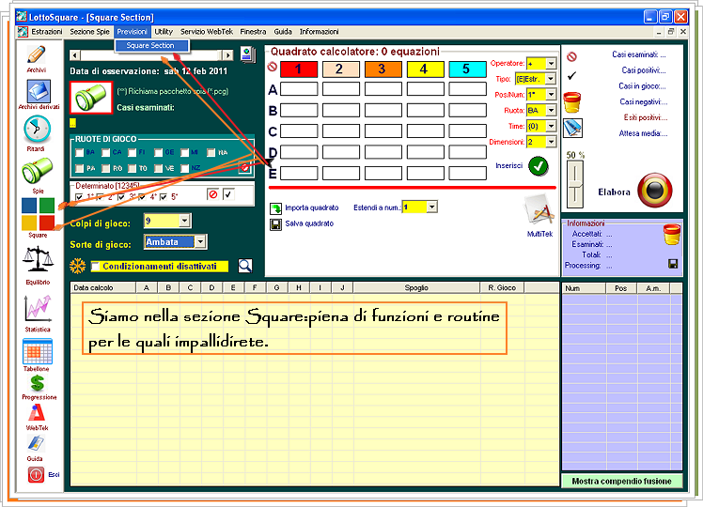Open the Dimensioni dropdown
Screen dimensions: 703x507
pyautogui.click(x=551, y=142)
